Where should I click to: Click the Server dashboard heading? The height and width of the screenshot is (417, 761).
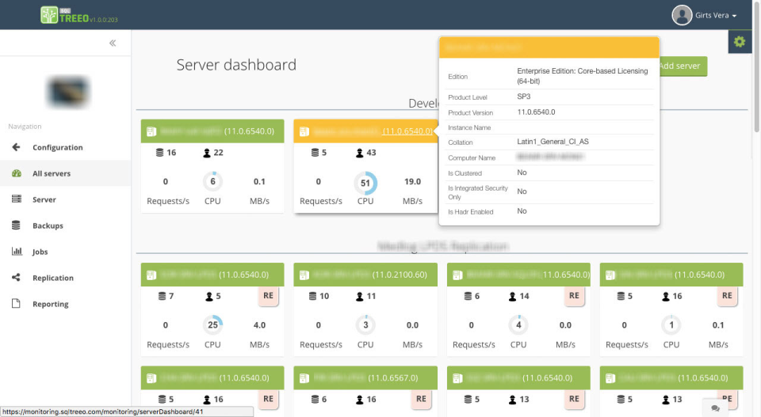tap(236, 65)
